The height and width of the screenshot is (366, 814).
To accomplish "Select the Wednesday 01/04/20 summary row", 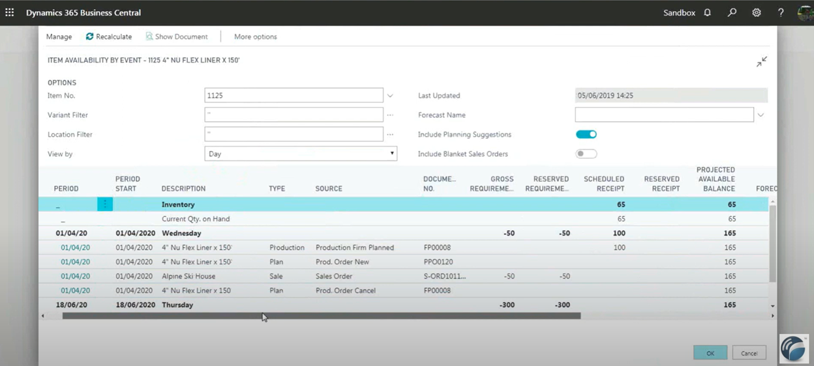I will [x=403, y=233].
